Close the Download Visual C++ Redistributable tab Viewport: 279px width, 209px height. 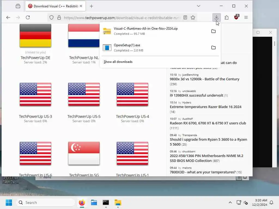point(81,6)
